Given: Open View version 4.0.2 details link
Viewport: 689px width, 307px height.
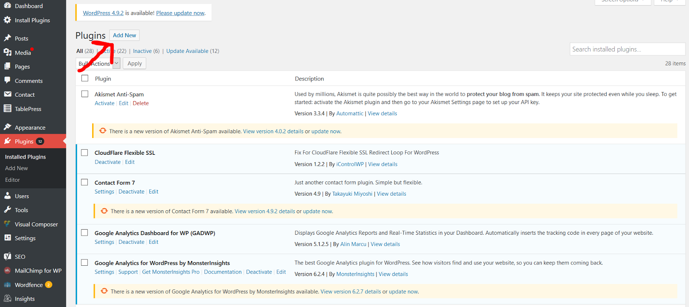Looking at the screenshot, I should tap(273, 132).
